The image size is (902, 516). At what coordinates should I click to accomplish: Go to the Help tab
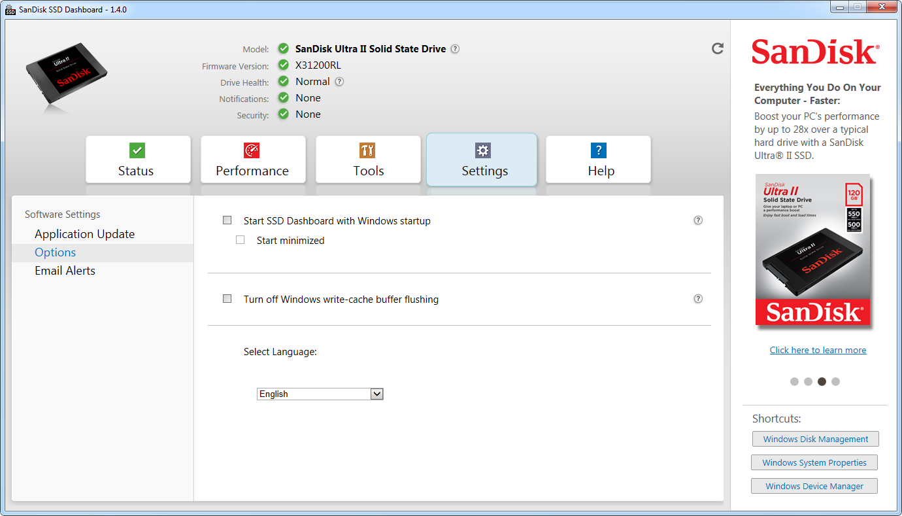598,160
